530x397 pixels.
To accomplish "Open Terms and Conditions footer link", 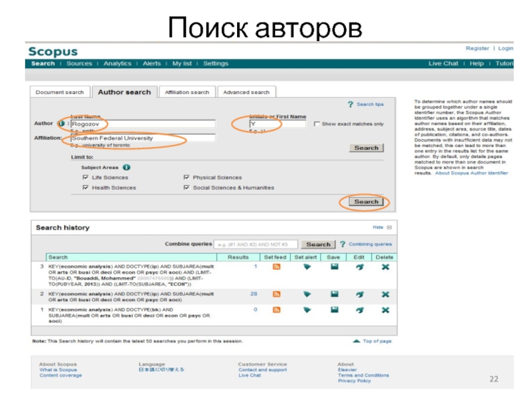I will (363, 375).
